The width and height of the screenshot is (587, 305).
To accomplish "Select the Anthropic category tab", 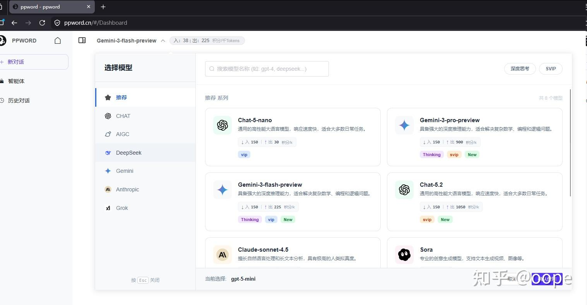I will point(145,189).
